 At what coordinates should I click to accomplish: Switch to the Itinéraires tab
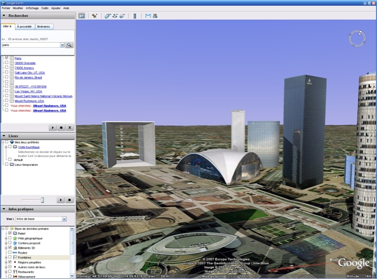pyautogui.click(x=44, y=26)
